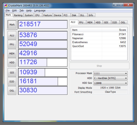Image resolution: width=137 pixels, height=125 pixels.
Task: Show HDD details tab in score panel
Action: point(99,22)
